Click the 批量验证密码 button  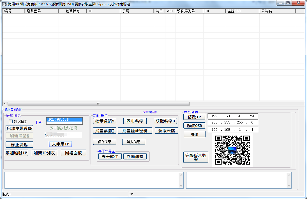click(135, 131)
